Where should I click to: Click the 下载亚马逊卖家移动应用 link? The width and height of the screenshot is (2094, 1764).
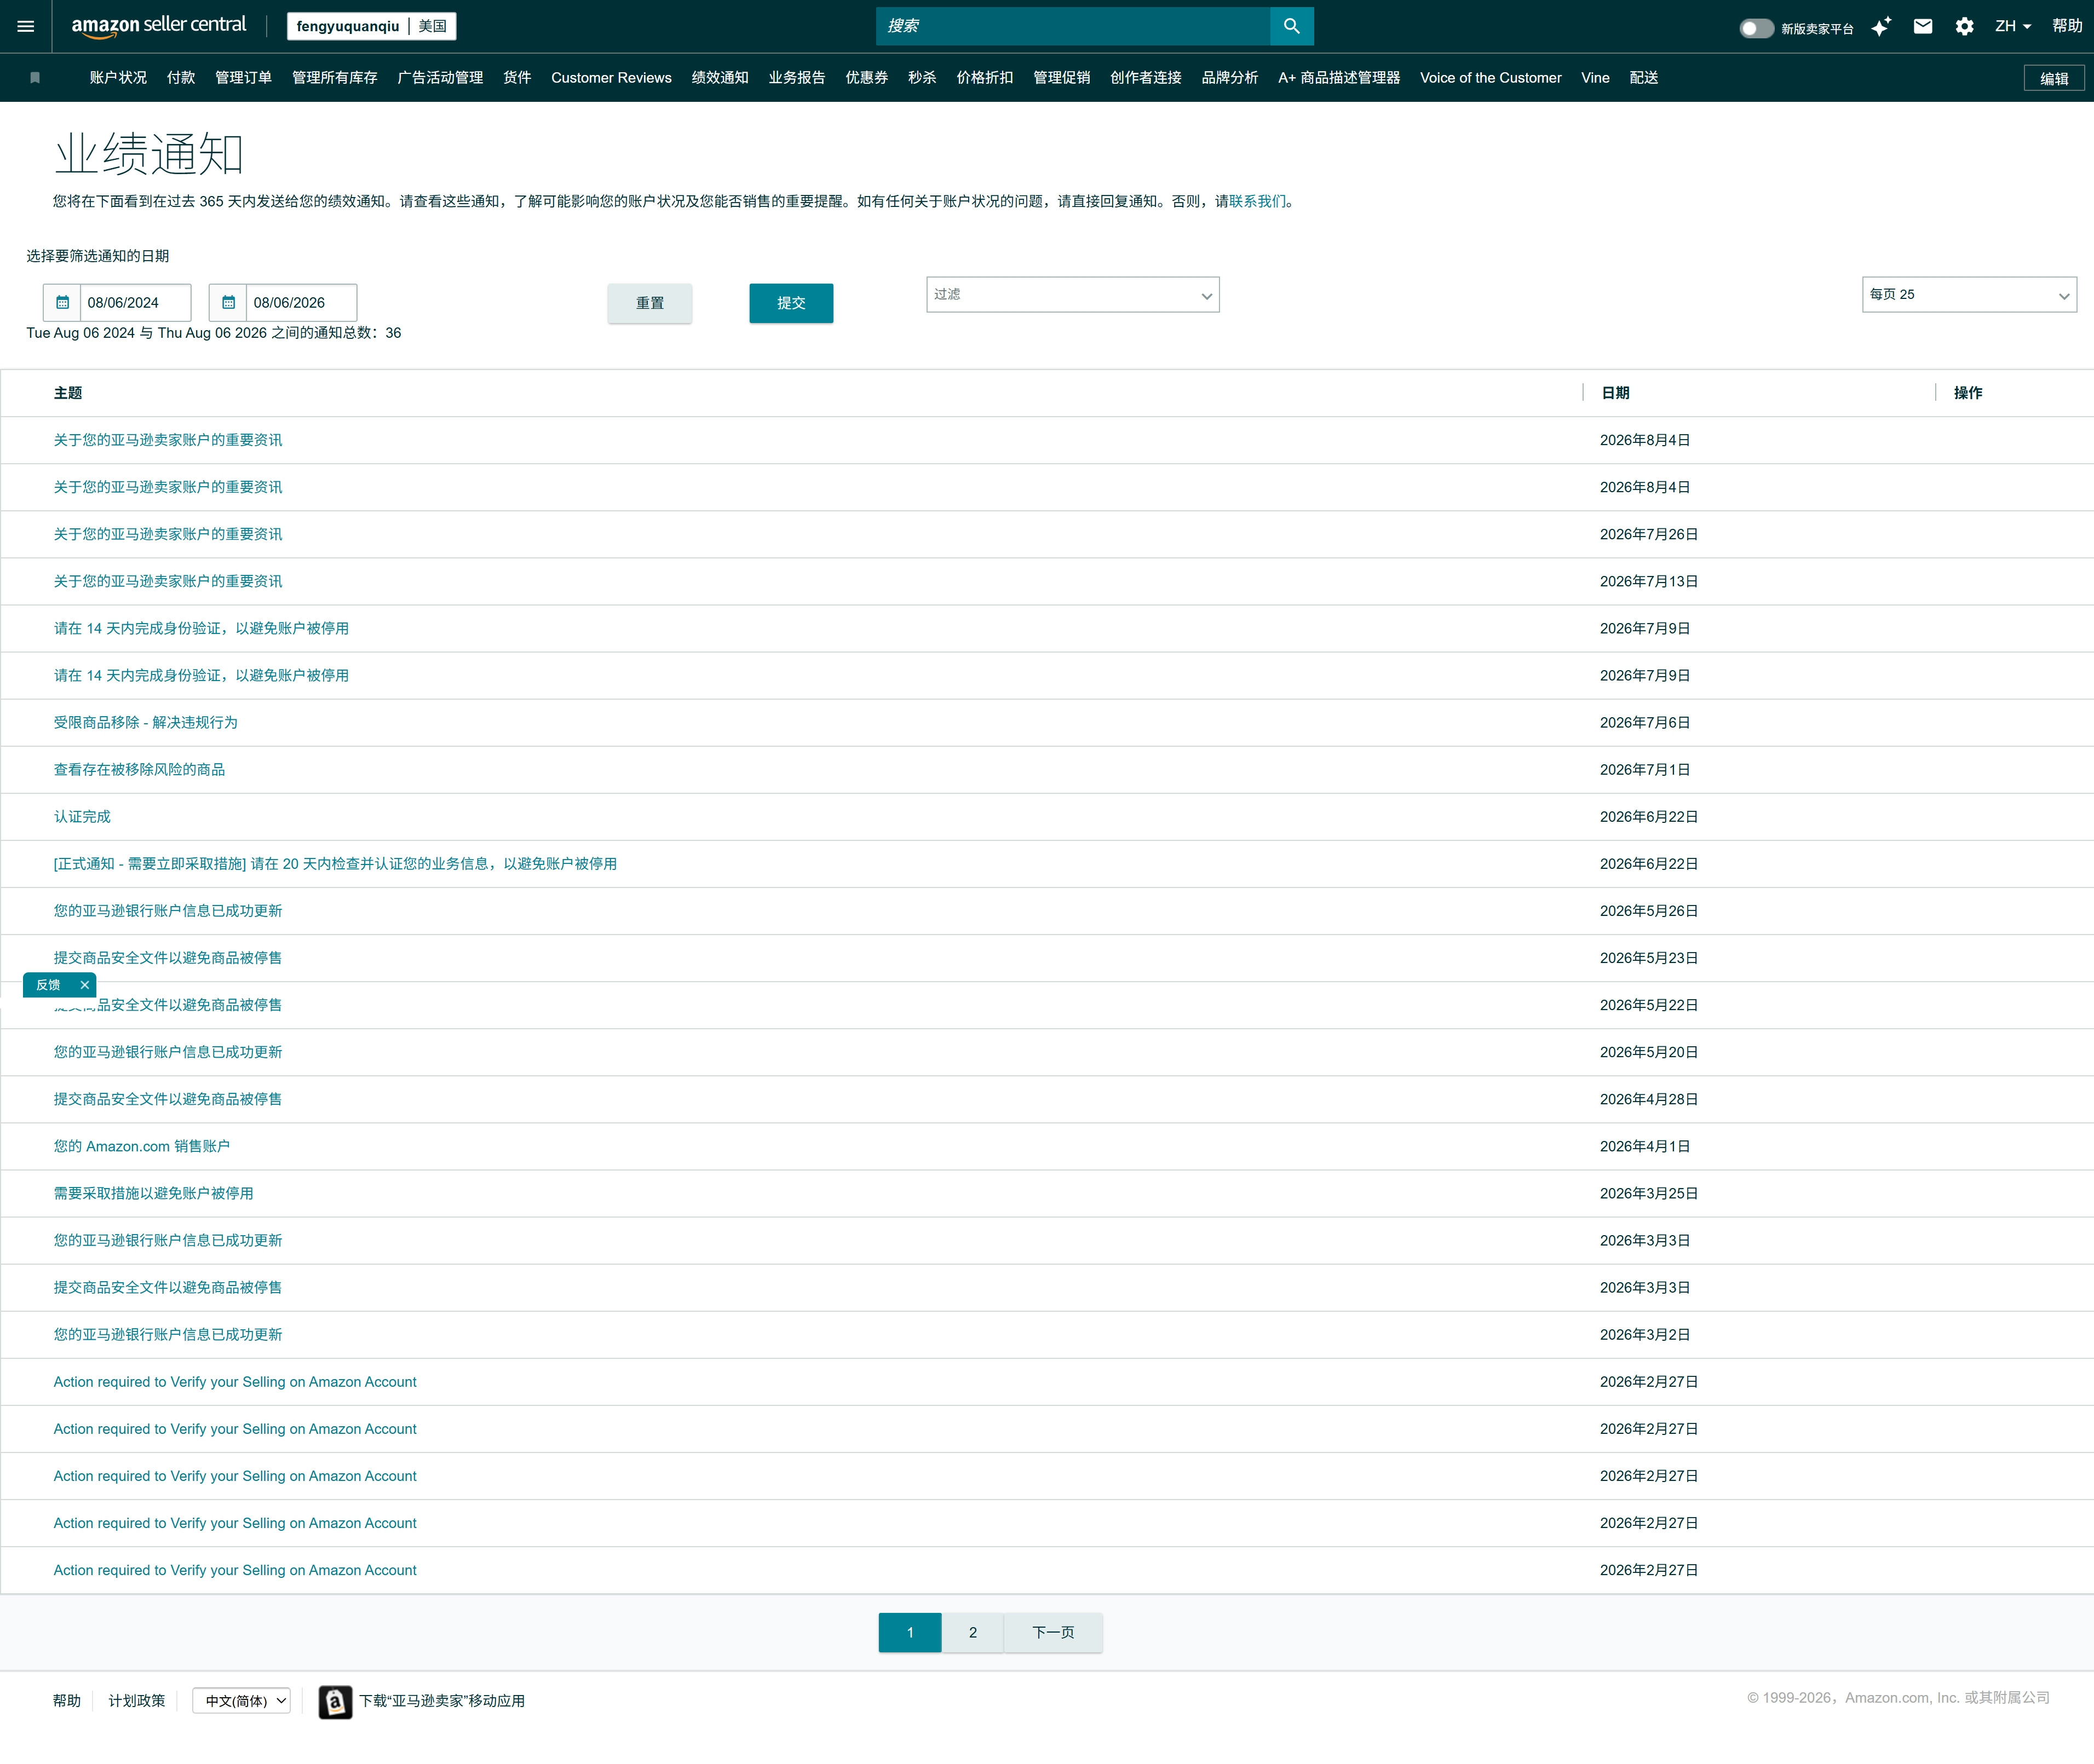pos(442,1701)
